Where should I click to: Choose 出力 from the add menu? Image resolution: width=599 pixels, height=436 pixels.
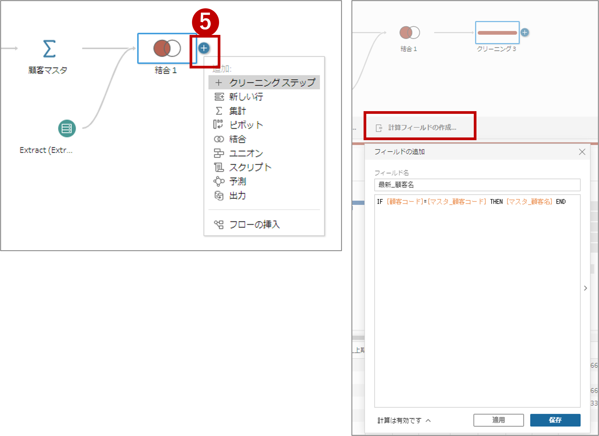click(264, 196)
